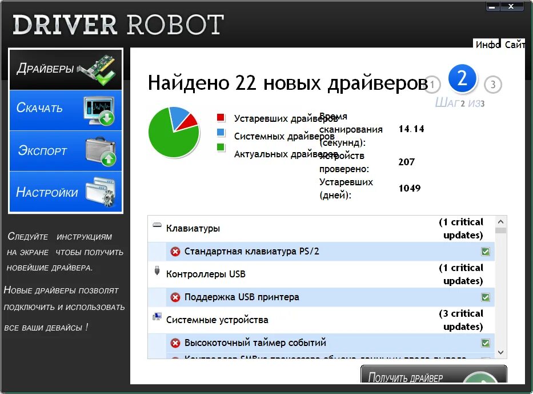Click the blue Системных драйверов legend swatch

(221, 132)
